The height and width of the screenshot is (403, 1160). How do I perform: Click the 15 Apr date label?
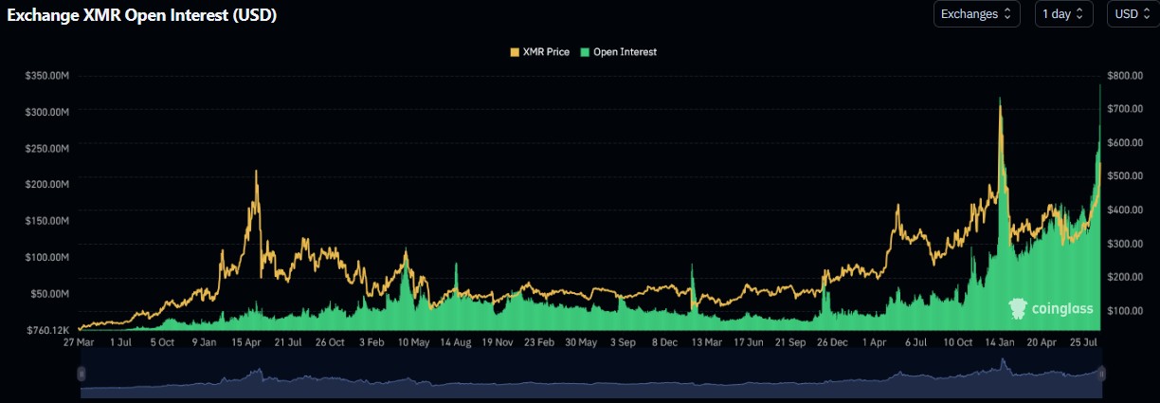[246, 342]
